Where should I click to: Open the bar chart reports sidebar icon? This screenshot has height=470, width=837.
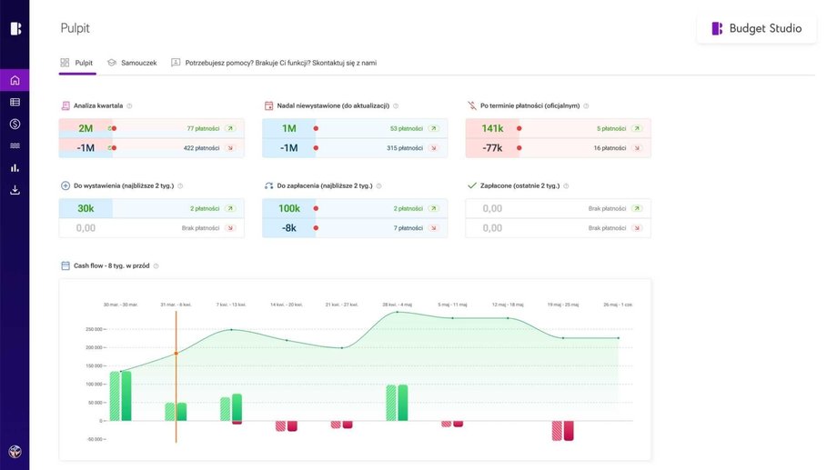point(15,168)
